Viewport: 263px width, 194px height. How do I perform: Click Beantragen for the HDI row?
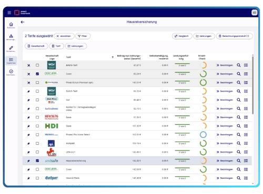(x=225, y=126)
